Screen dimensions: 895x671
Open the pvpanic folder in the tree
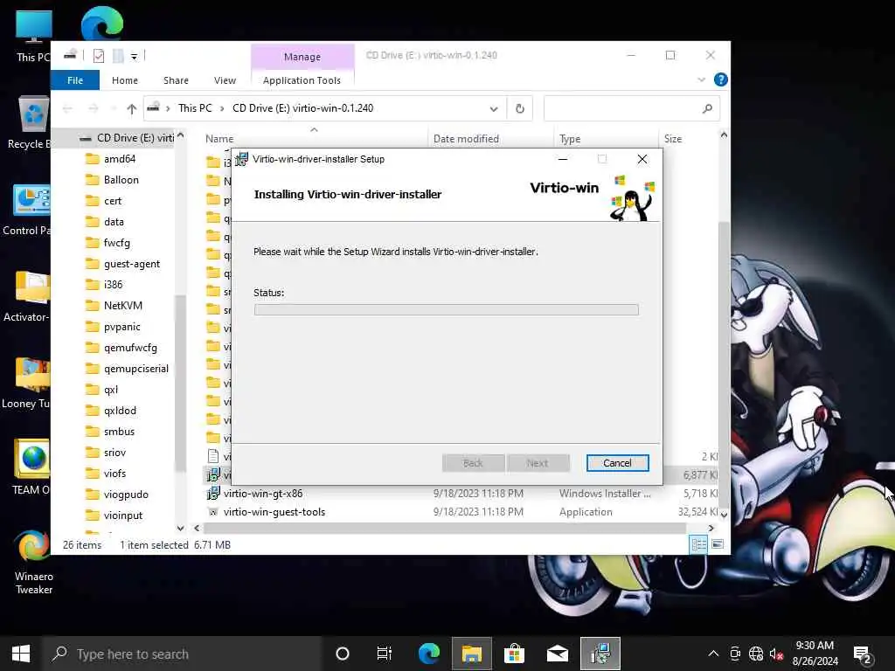click(121, 327)
